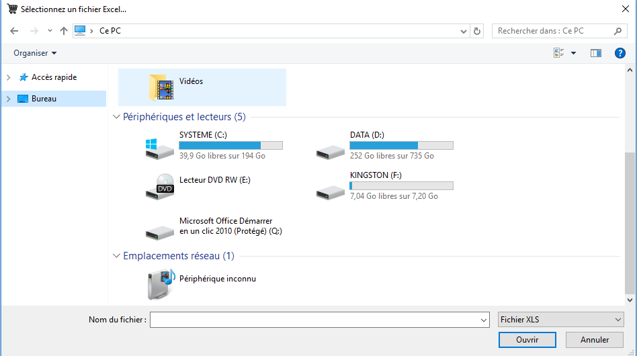Select the SYSTEME (C:) drive
This screenshot has height=356, width=637.
point(203,135)
